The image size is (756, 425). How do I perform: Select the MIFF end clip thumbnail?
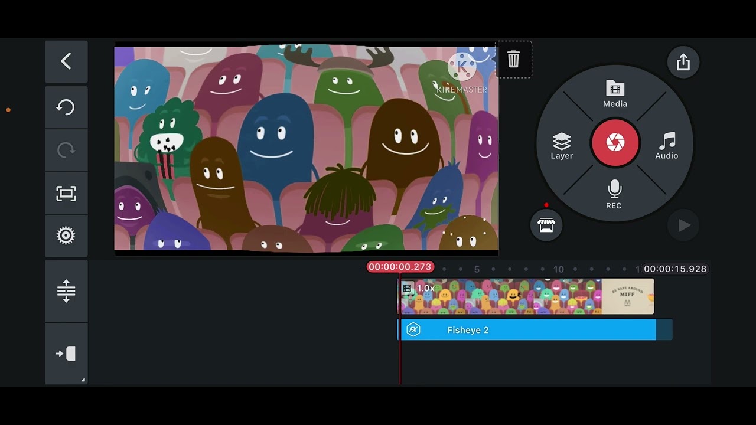click(628, 296)
